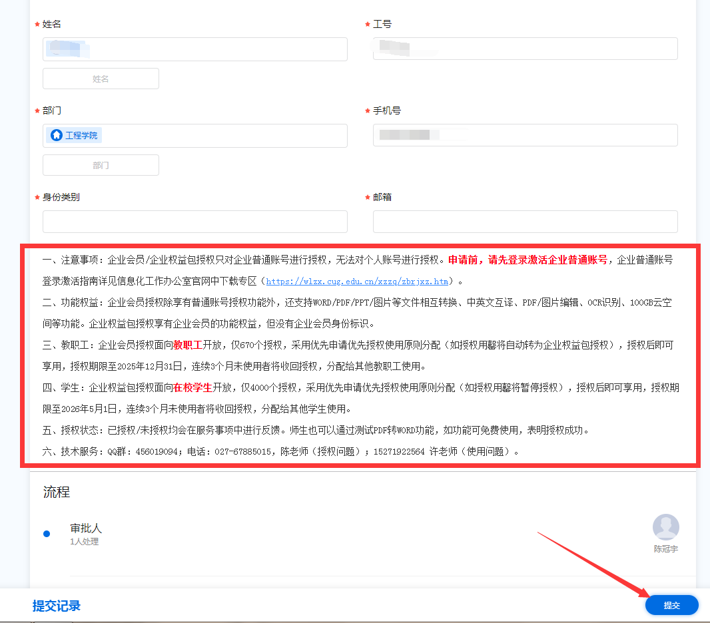710x623 pixels.
Task: Open the wlzx.cug.edu.cn download guide link
Action: pos(357,281)
